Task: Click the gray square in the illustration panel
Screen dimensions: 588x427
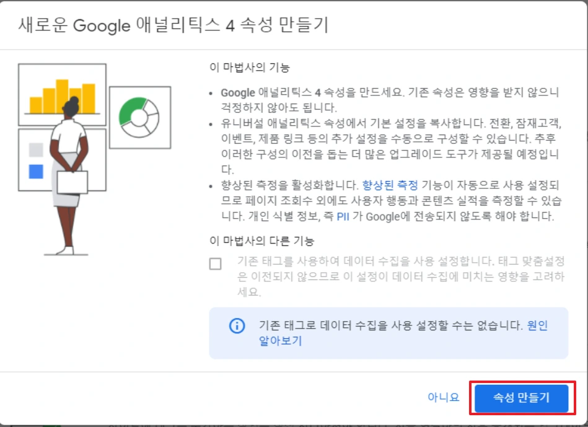Action: [x=36, y=150]
